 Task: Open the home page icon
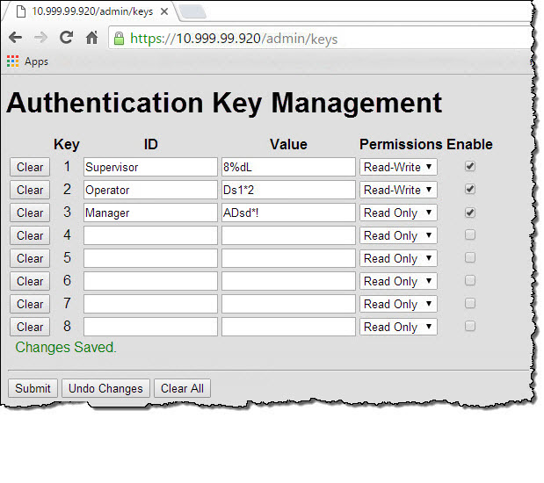pos(92,38)
